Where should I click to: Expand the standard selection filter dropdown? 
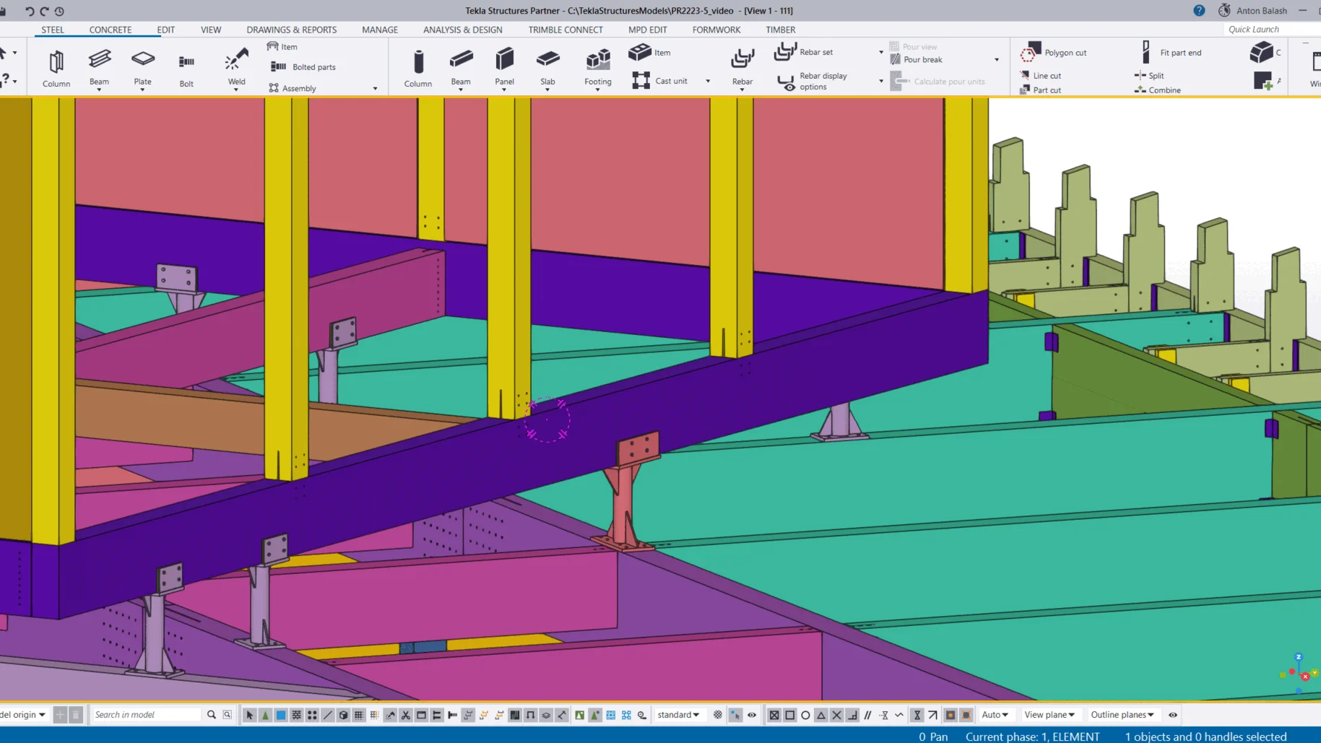pyautogui.click(x=678, y=715)
